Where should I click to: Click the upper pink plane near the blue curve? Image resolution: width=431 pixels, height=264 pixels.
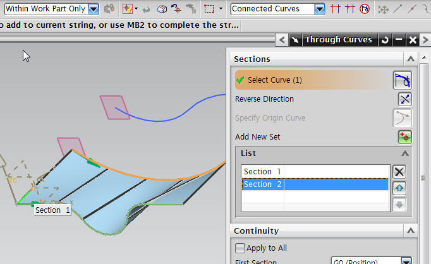pyautogui.click(x=114, y=107)
